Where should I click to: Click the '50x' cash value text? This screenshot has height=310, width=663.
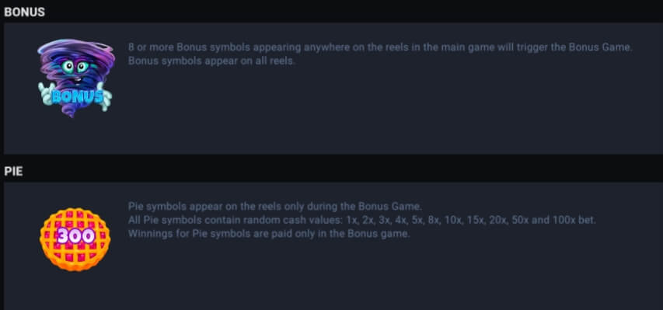click(521, 221)
